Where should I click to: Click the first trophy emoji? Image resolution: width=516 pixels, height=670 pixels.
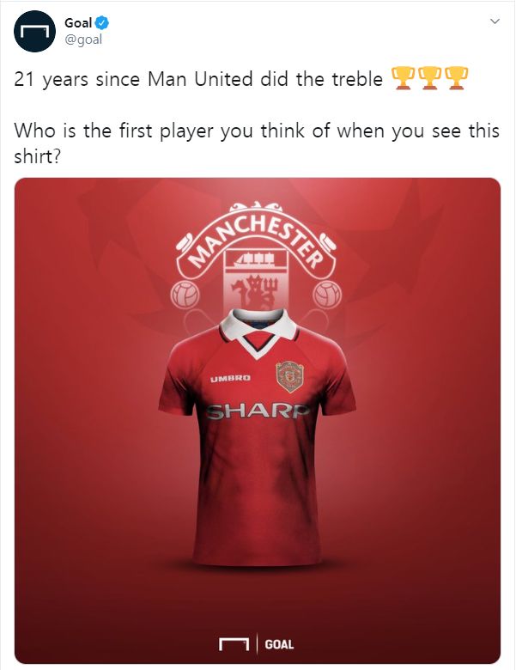tap(403, 78)
